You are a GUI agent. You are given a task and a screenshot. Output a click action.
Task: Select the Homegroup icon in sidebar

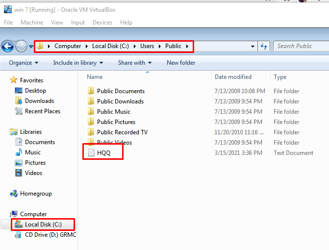(14, 194)
